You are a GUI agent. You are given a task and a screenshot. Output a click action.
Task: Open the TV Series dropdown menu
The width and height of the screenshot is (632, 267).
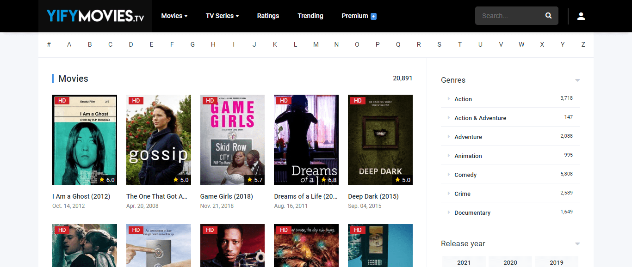222,16
